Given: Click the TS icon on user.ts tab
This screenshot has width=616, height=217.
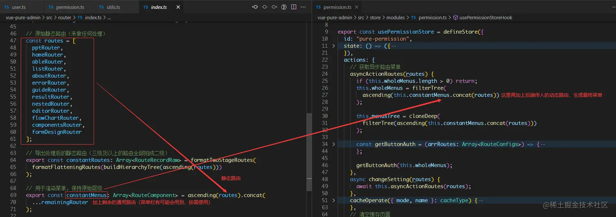Looking at the screenshot, I should pos(7,7).
